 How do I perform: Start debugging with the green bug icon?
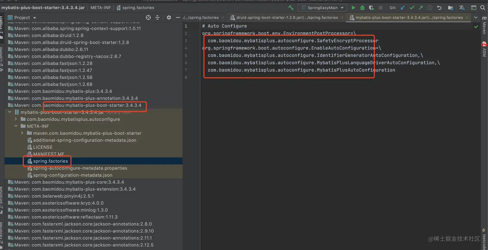click(x=362, y=8)
